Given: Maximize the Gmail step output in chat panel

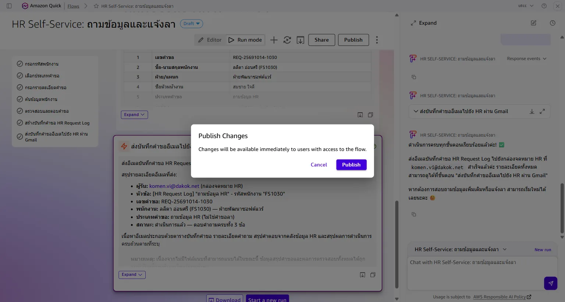Looking at the screenshot, I should click(x=542, y=112).
